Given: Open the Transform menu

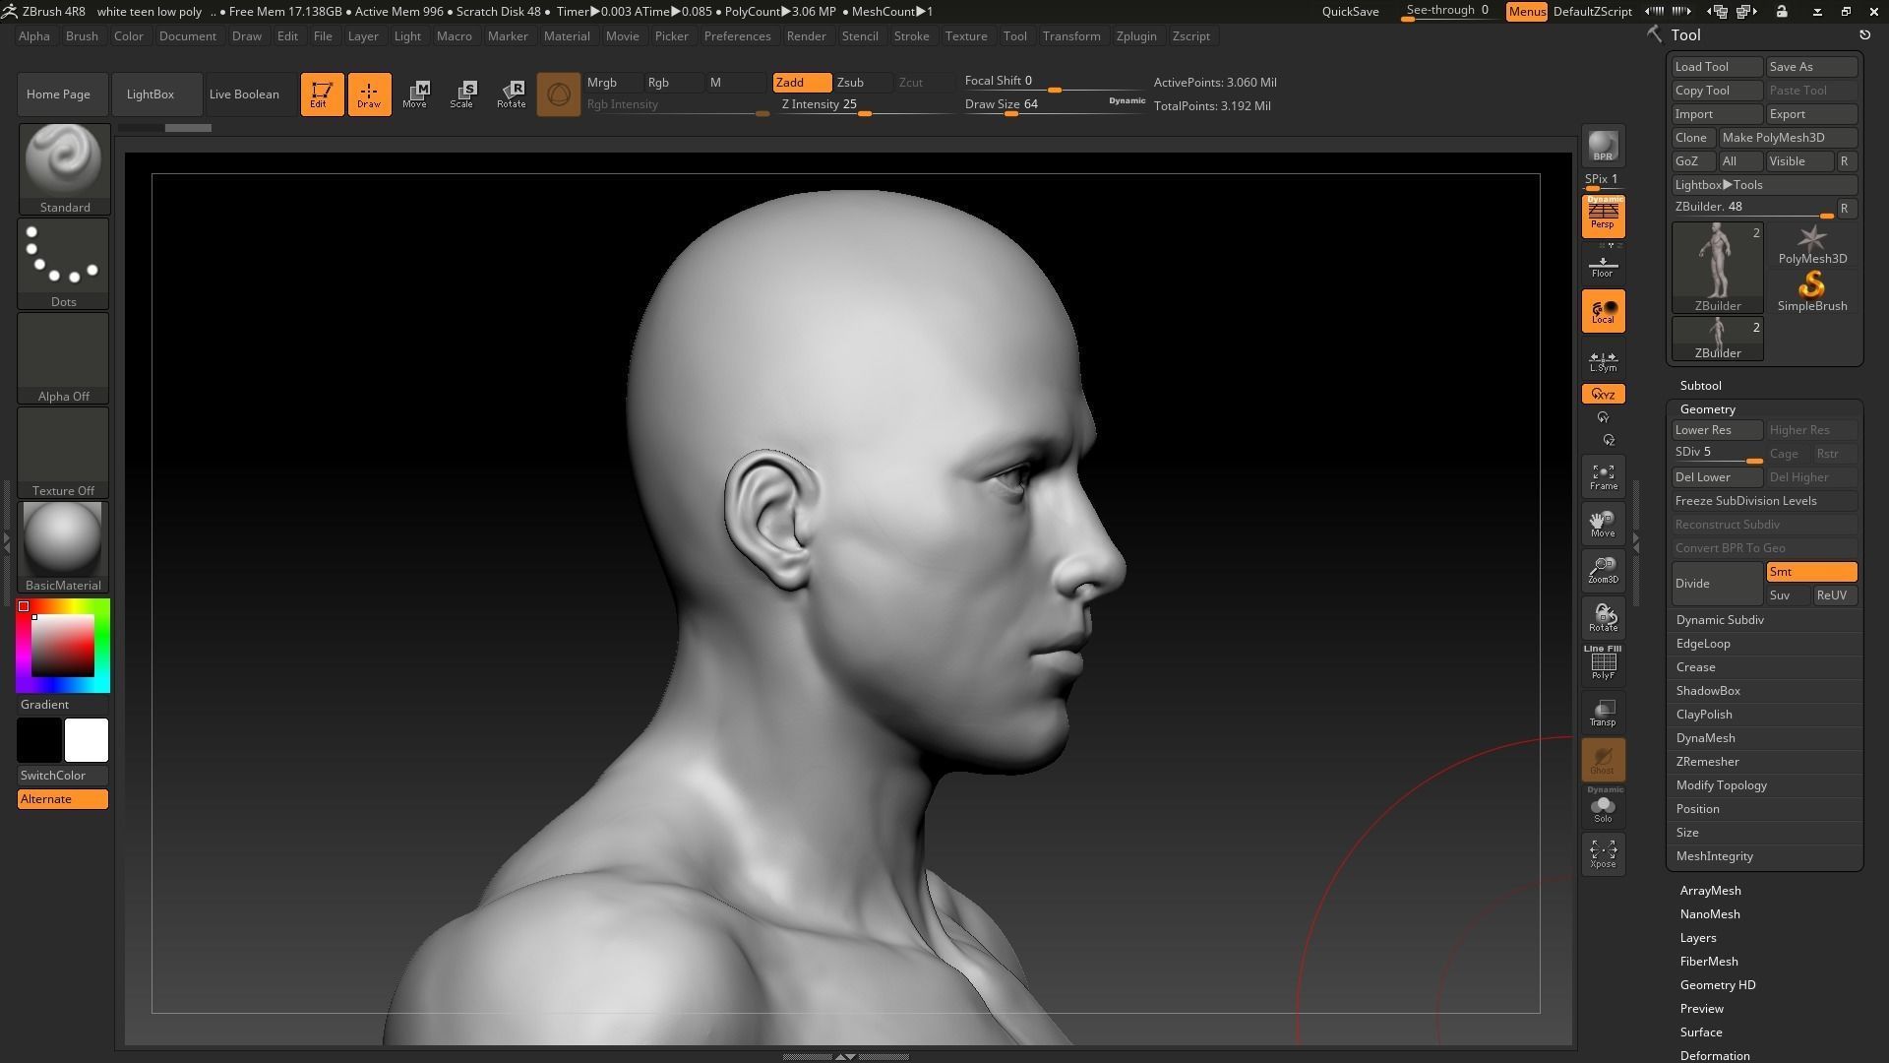Looking at the screenshot, I should [1071, 36].
